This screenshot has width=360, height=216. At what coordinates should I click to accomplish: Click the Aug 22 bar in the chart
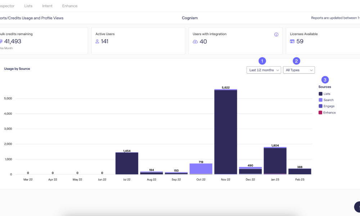click(x=152, y=173)
